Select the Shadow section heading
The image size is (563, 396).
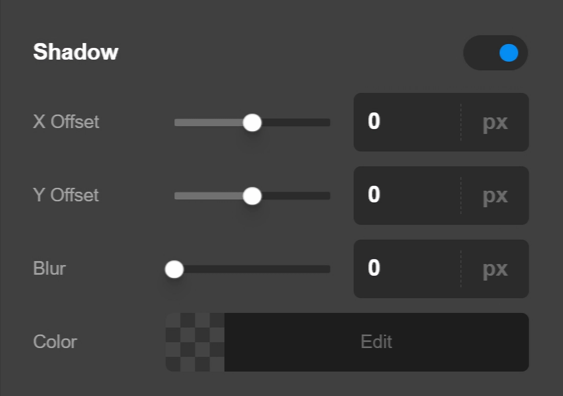coord(76,52)
